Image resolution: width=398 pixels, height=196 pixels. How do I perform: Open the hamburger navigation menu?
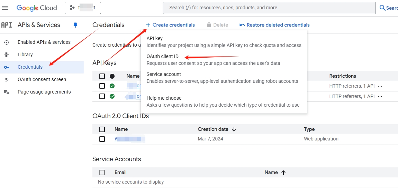coord(5,8)
